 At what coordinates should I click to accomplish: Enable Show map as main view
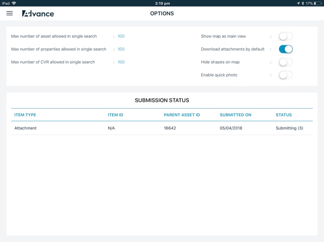(x=286, y=36)
